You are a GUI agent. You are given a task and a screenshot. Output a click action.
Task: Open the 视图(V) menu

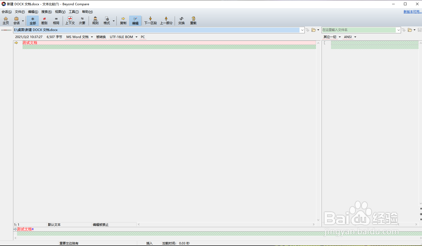(60, 12)
